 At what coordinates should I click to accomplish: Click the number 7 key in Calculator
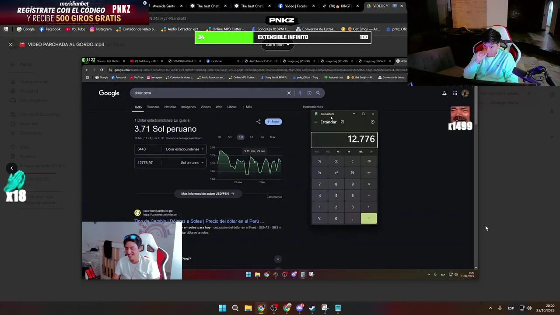319,184
